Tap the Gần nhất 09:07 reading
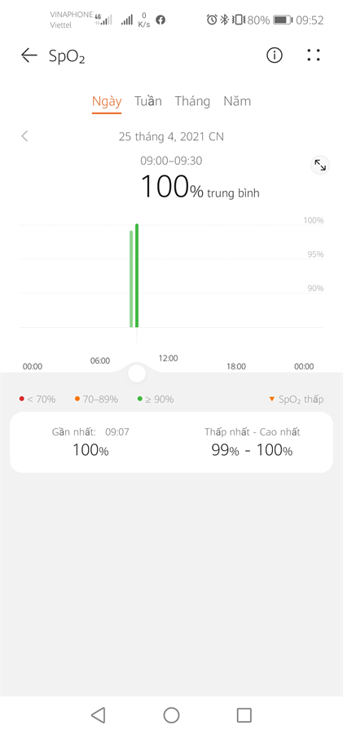 tap(90, 441)
